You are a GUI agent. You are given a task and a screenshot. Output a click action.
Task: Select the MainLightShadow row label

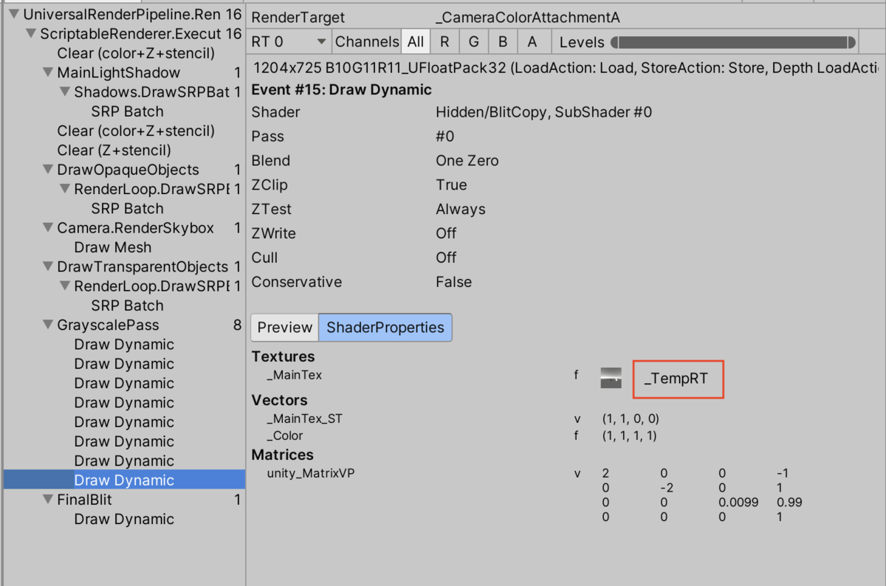pyautogui.click(x=119, y=72)
